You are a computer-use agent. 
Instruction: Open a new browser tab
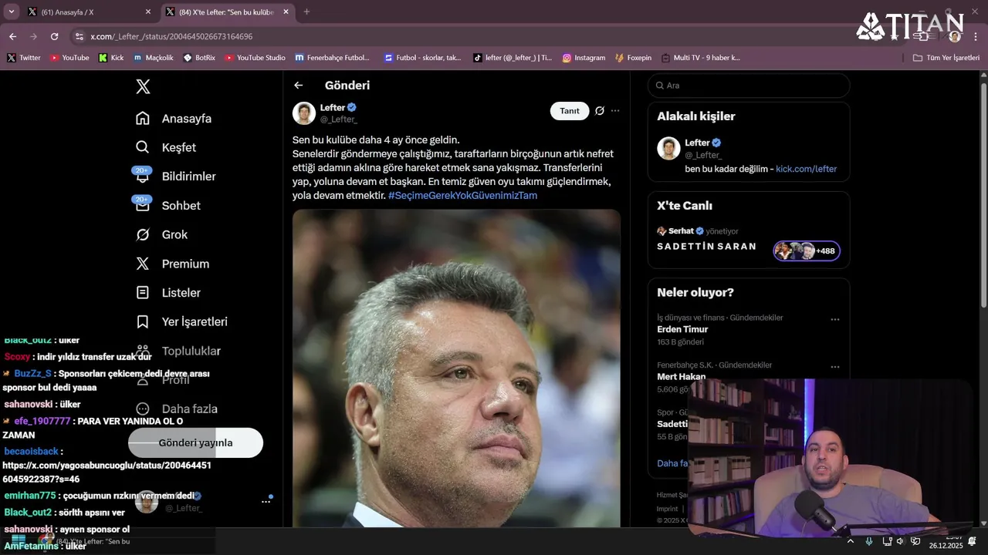coord(306,12)
